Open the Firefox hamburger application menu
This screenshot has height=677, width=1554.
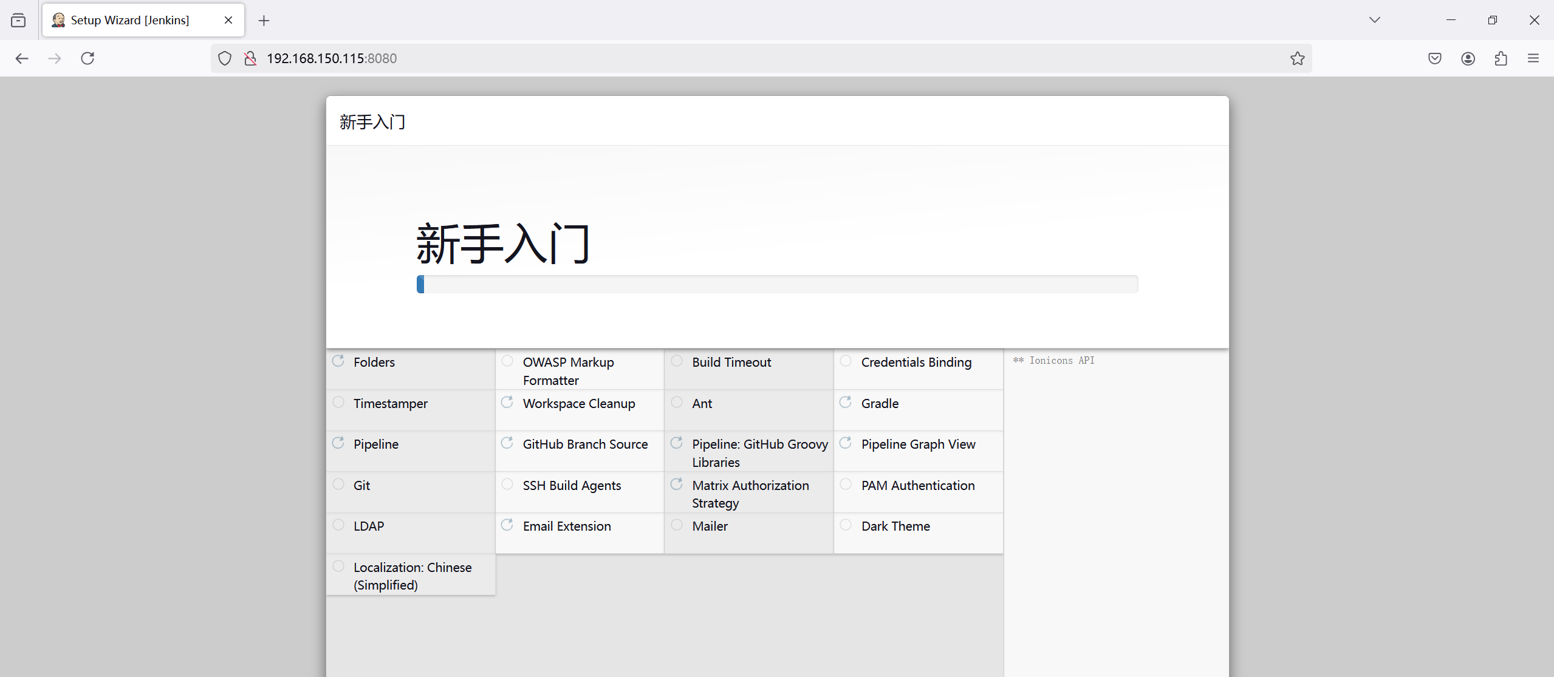[1533, 58]
